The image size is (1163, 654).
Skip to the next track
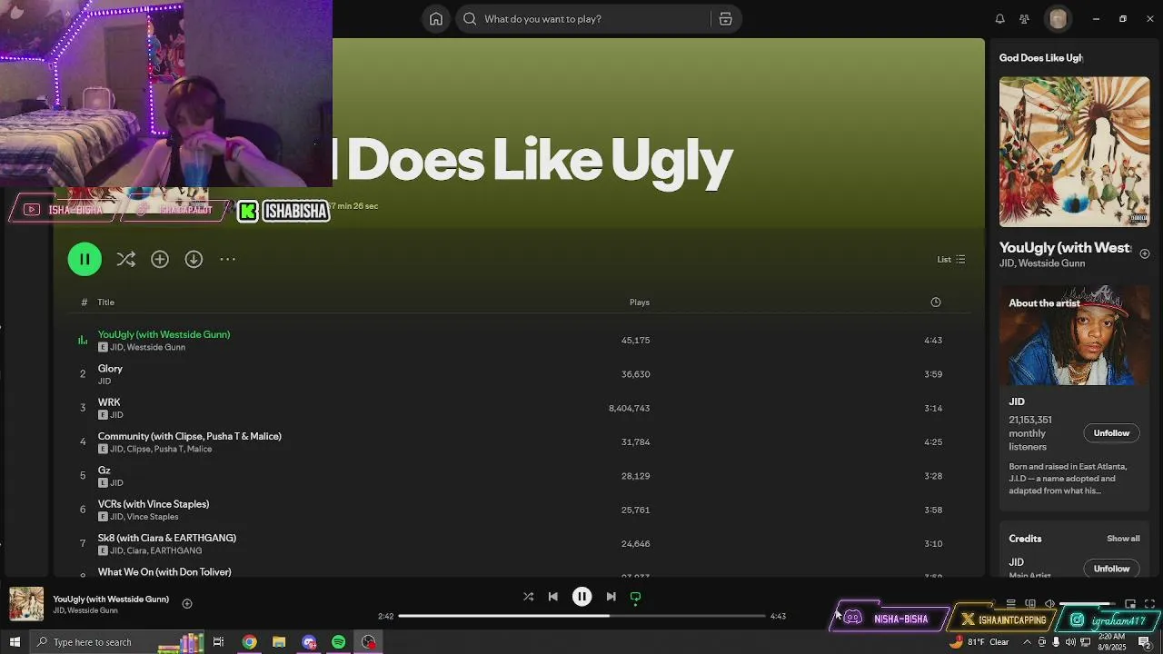(x=611, y=597)
